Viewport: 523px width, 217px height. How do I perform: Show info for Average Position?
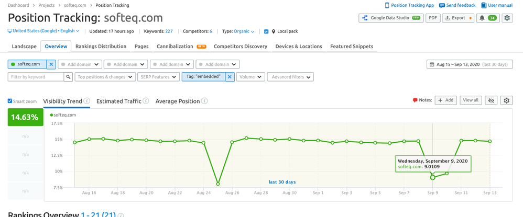(x=204, y=101)
